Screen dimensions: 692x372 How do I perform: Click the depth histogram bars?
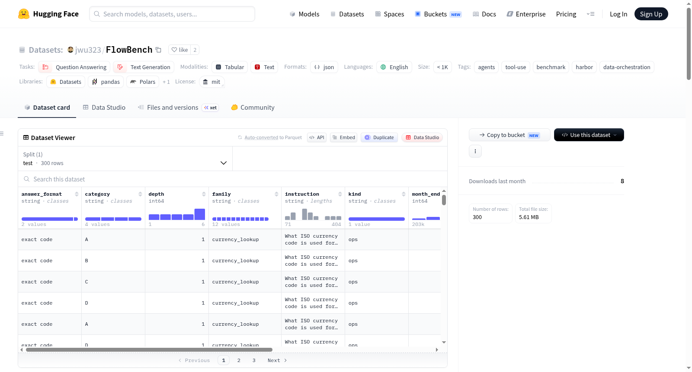[x=176, y=214]
